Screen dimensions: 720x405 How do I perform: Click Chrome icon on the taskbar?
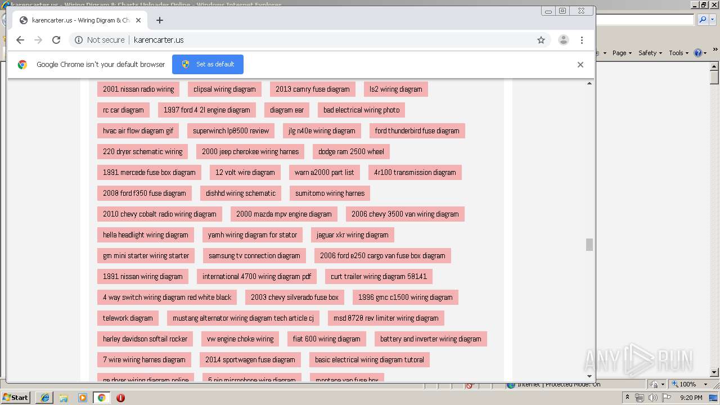[102, 398]
